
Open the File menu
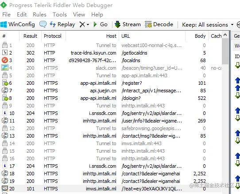[7, 15]
